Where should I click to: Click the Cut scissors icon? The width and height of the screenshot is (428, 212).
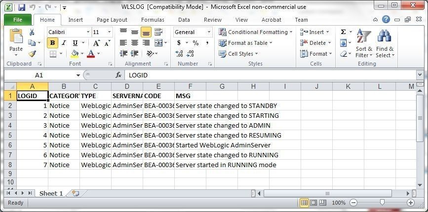[32, 32]
